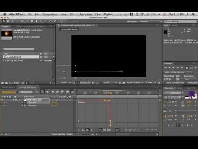This screenshot has width=198, height=149.
Task: Open the Graph Editor button in timeline header
Action: point(72,92)
